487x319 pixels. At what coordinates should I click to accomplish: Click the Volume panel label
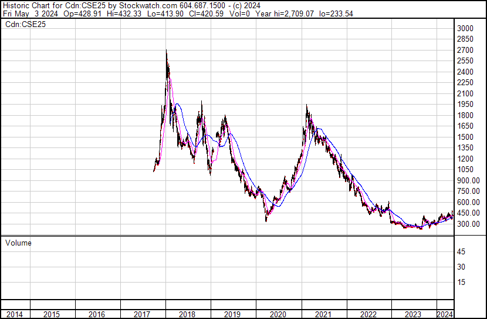(x=18, y=243)
